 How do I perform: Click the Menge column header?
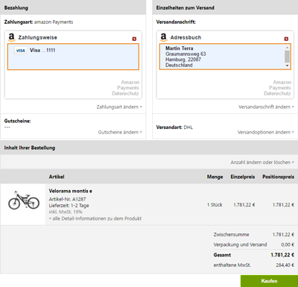(215, 177)
